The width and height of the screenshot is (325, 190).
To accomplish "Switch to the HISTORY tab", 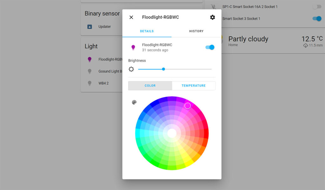I will tap(196, 31).
